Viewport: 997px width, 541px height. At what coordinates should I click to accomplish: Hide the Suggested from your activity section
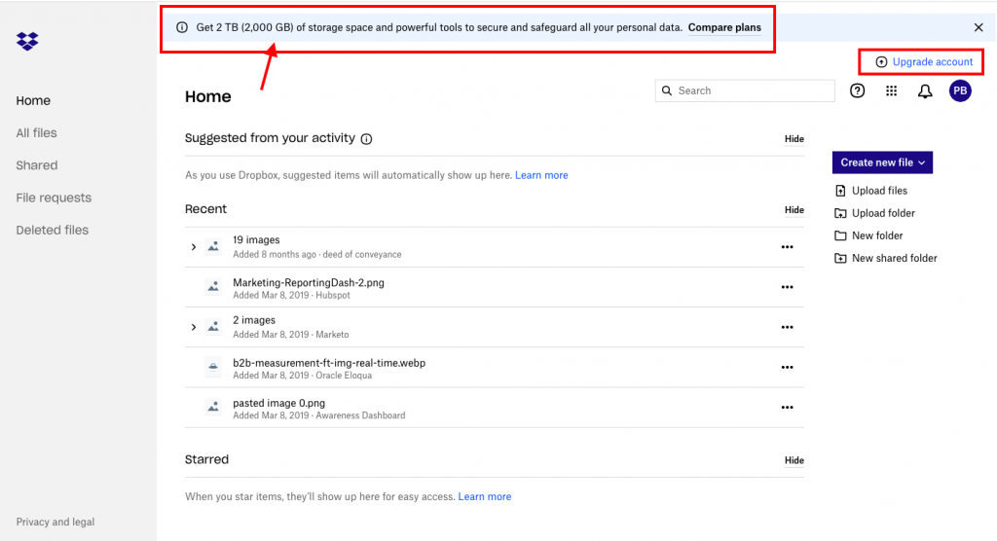[794, 138]
